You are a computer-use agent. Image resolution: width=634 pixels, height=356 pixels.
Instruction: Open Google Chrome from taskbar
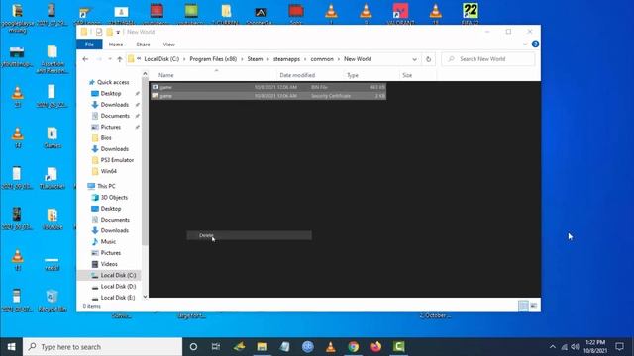pyautogui.click(x=353, y=347)
